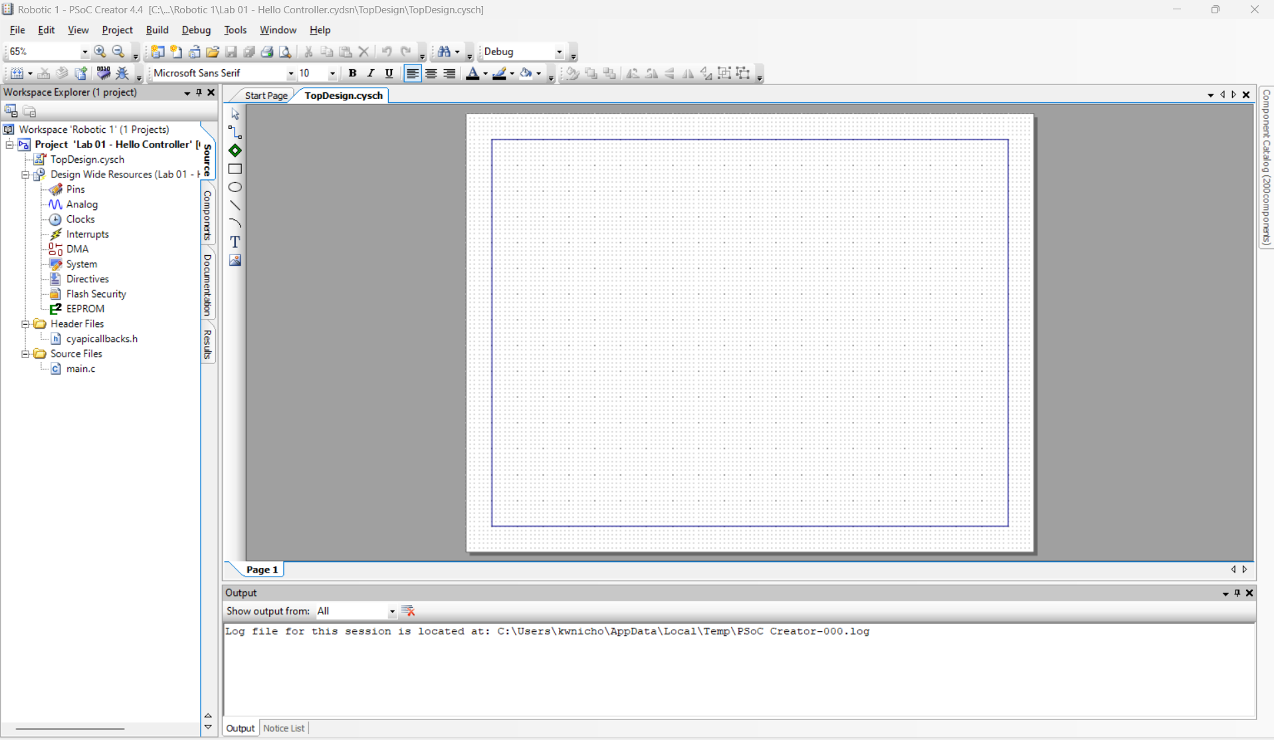
Task: Select the Rectangle drawing tool
Action: point(235,169)
